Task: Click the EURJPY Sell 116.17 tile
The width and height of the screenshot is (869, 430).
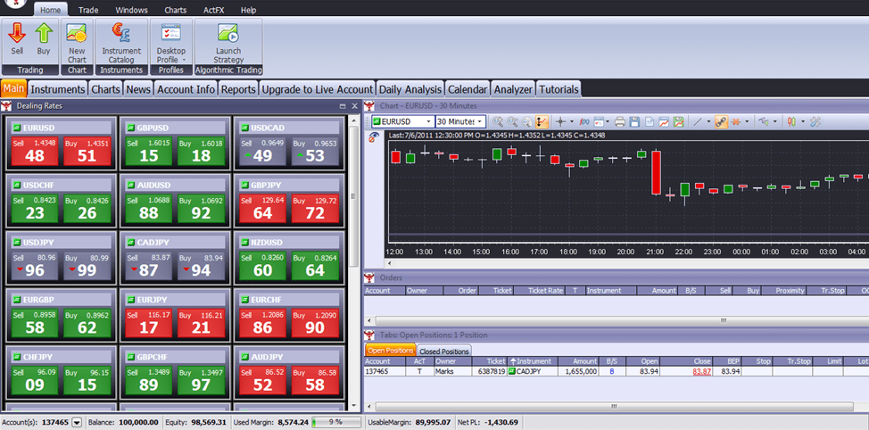Action: 148,323
